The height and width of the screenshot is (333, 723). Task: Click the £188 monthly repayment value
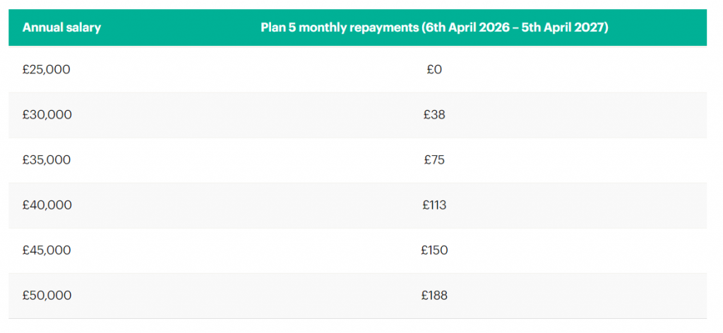click(x=434, y=295)
